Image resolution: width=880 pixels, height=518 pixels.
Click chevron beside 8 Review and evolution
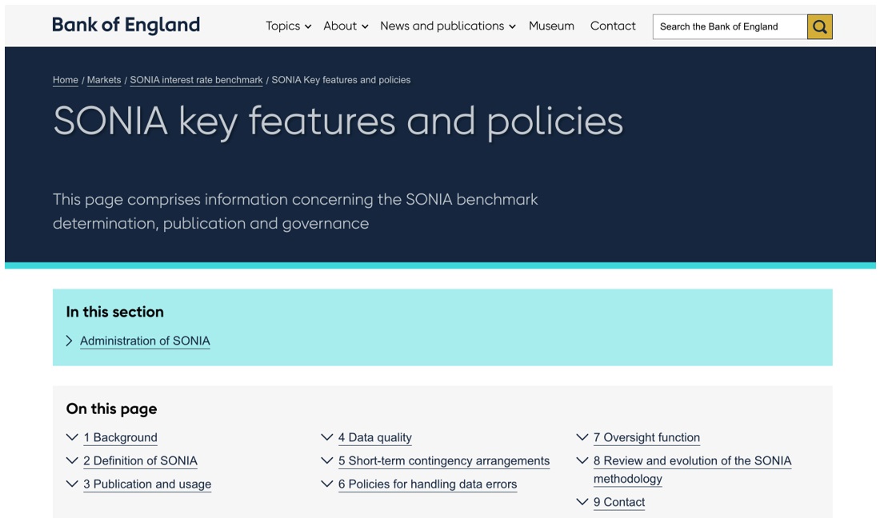click(582, 460)
